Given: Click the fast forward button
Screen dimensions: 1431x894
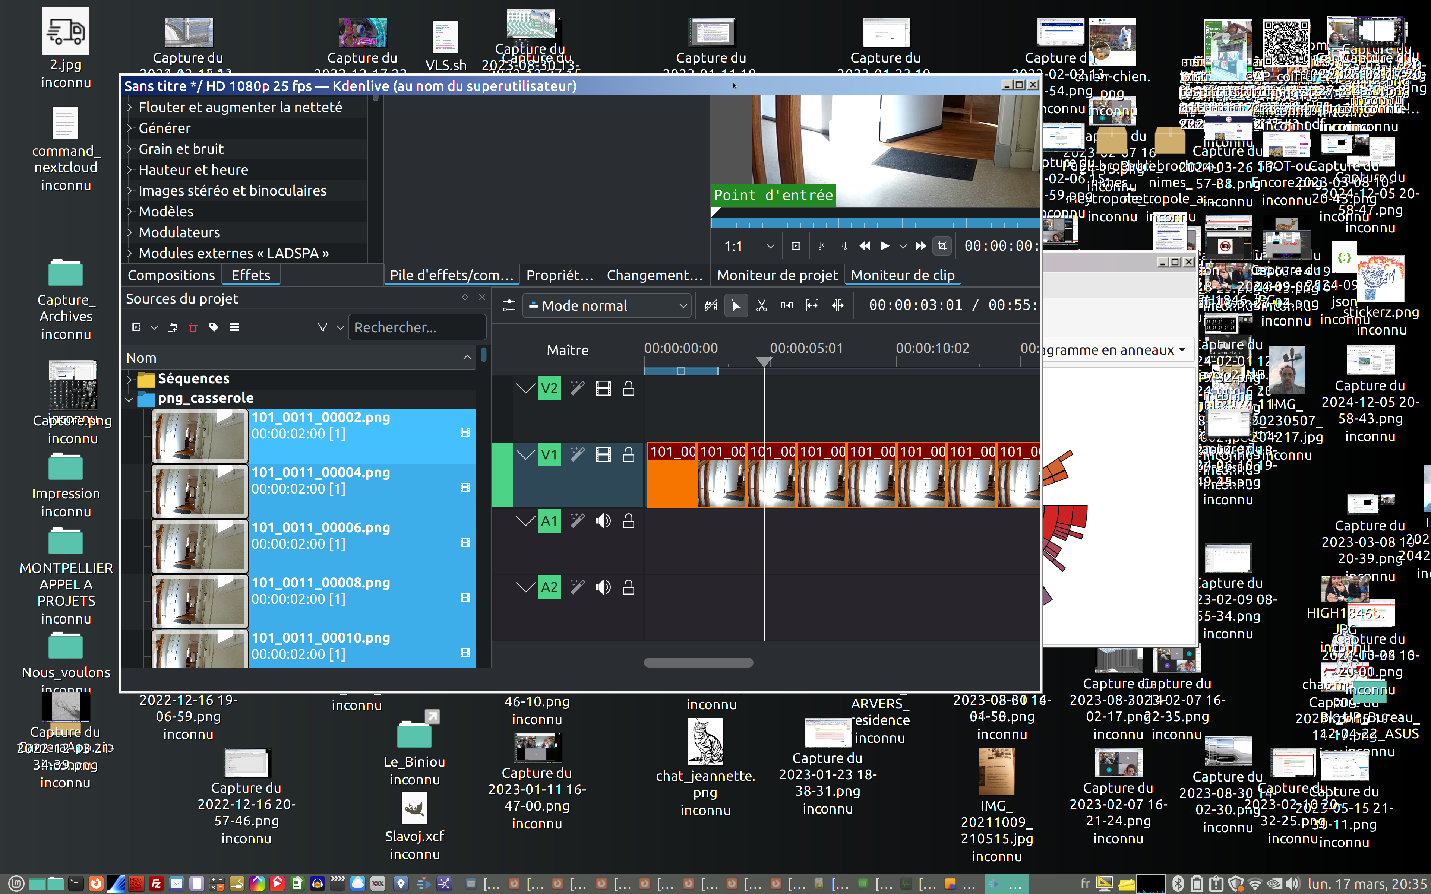Looking at the screenshot, I should (x=920, y=246).
